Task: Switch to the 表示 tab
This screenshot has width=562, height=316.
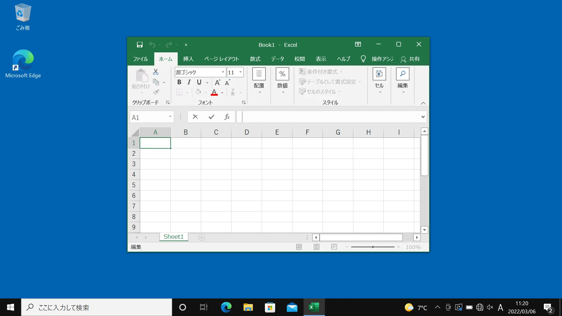Action: click(x=321, y=59)
